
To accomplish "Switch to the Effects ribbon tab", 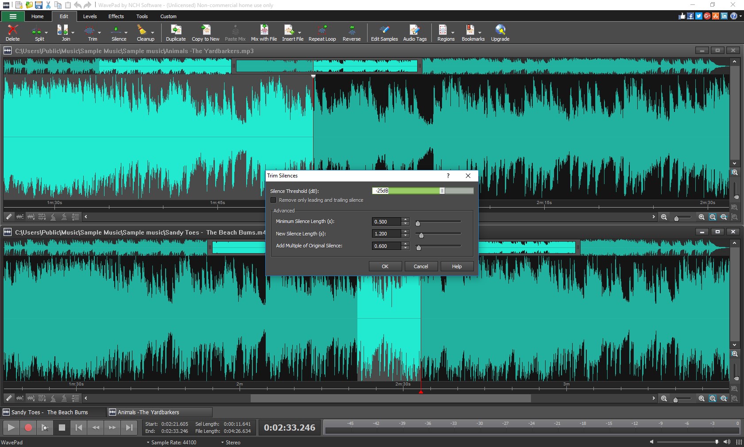I will click(x=116, y=16).
